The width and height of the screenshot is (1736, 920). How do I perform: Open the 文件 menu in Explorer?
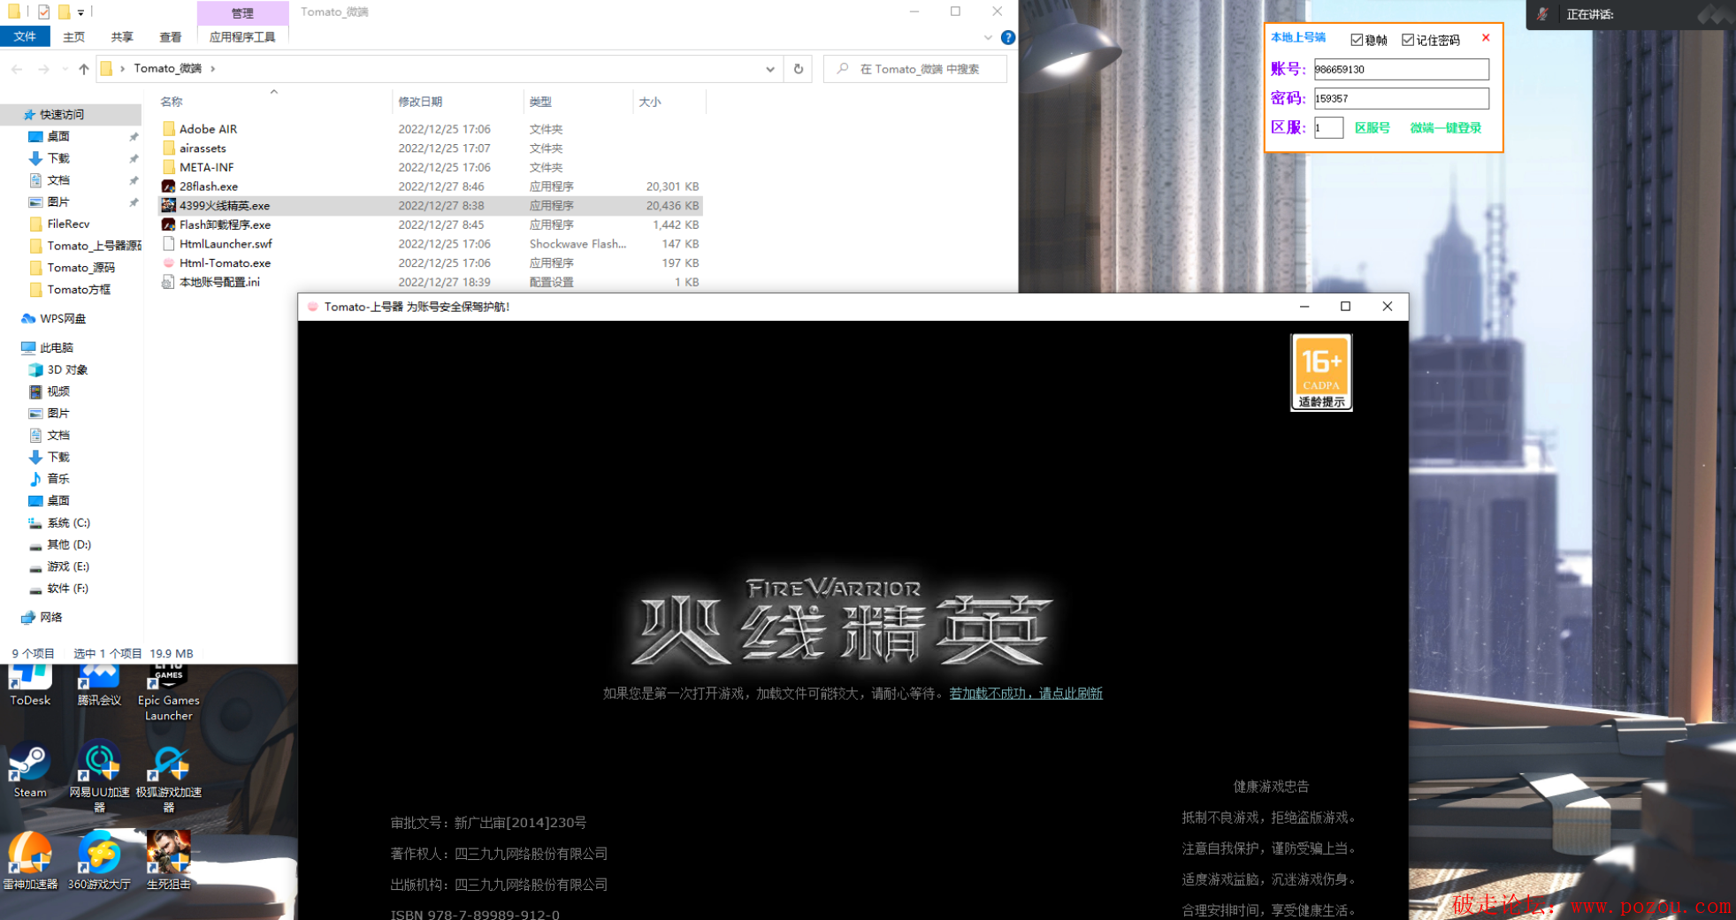point(25,36)
